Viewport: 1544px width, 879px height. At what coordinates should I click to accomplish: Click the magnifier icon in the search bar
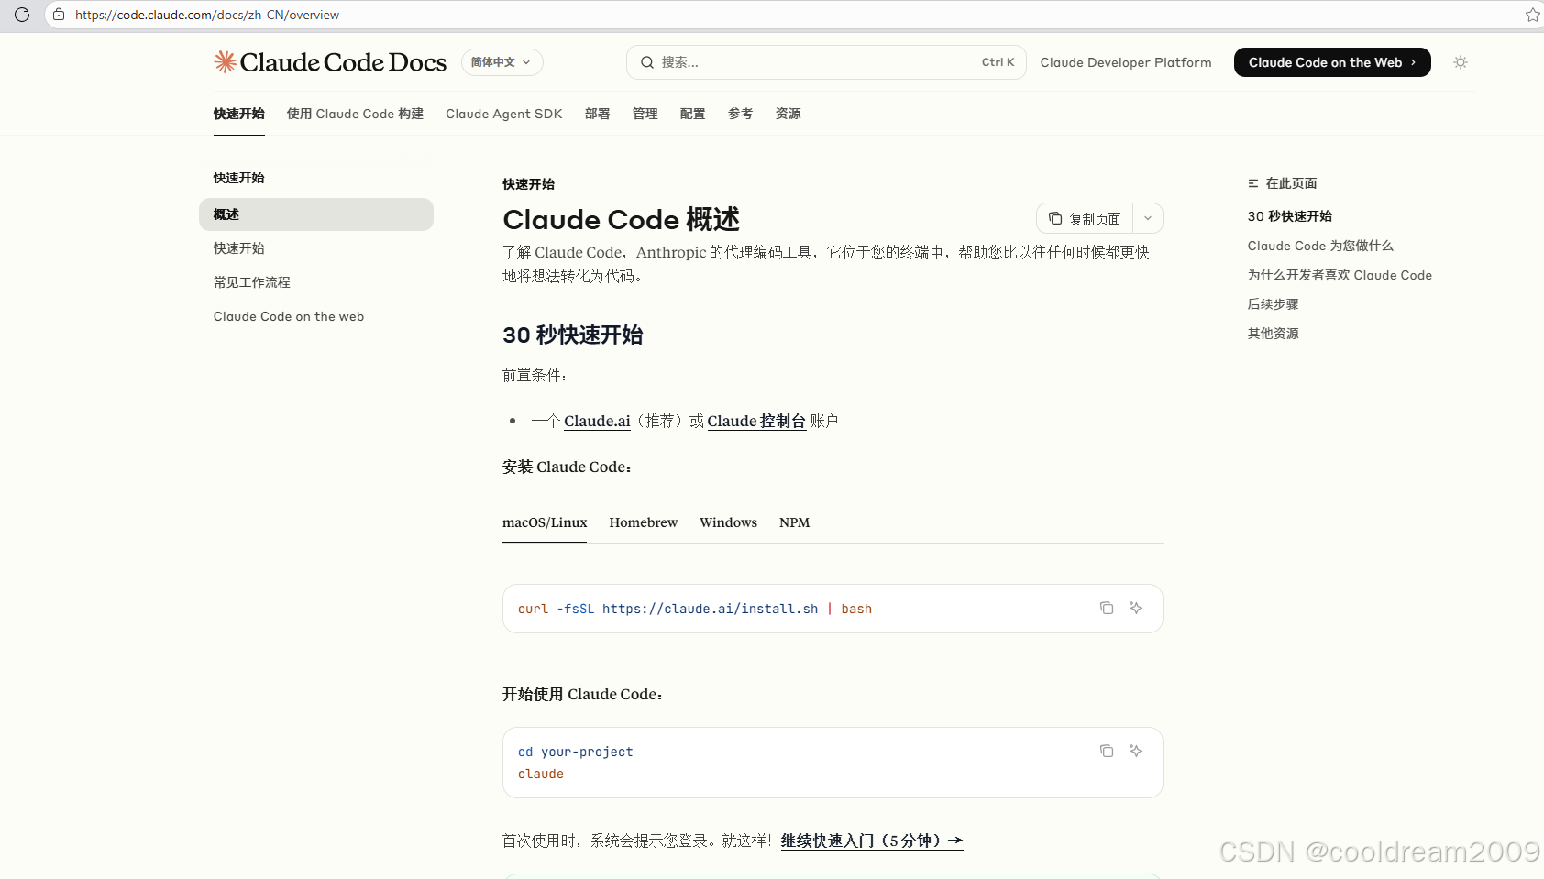coord(647,61)
